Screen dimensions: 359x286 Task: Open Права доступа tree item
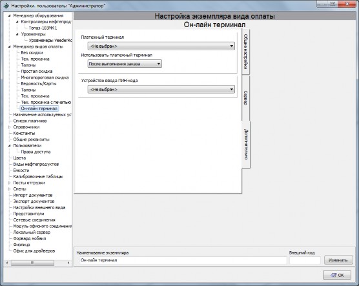(36, 152)
